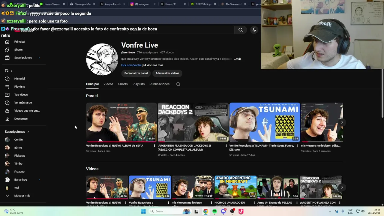Switch to Instagram browser tab
The image size is (384, 216).
tap(142, 4)
